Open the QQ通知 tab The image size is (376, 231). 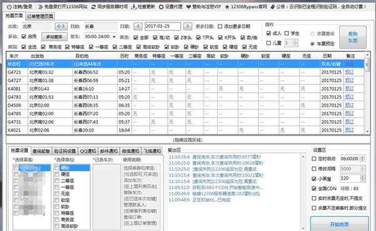click(x=88, y=151)
